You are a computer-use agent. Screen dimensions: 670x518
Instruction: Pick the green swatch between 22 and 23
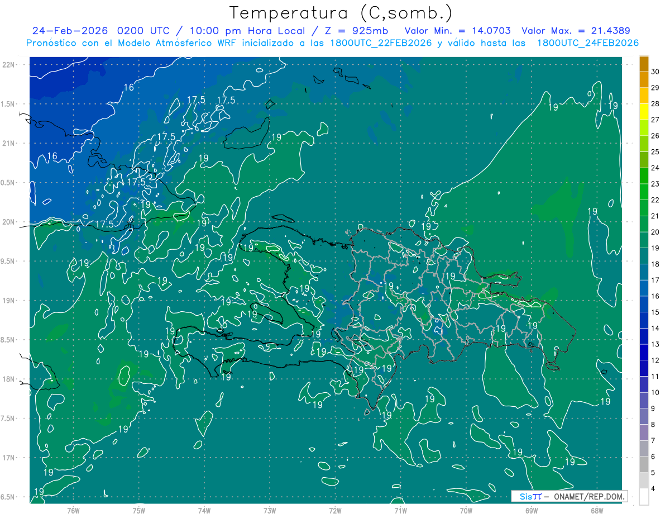click(x=644, y=192)
